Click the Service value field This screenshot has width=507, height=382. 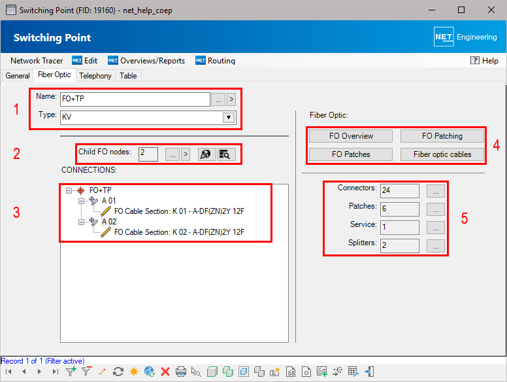pos(400,228)
